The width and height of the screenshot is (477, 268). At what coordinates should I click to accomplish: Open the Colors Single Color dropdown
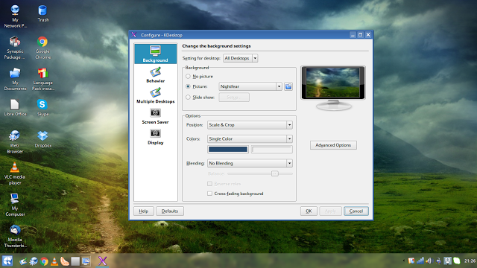250,139
